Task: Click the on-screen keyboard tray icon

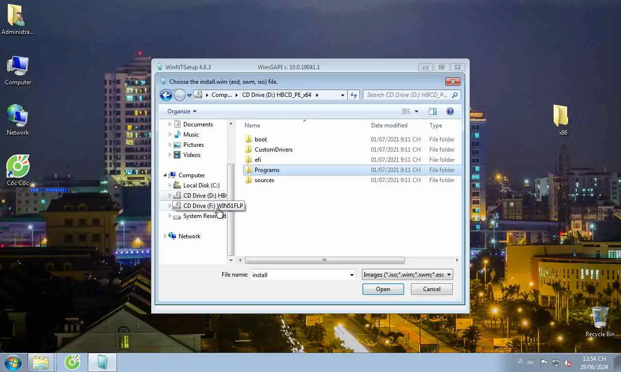Action: pyautogui.click(x=531, y=362)
